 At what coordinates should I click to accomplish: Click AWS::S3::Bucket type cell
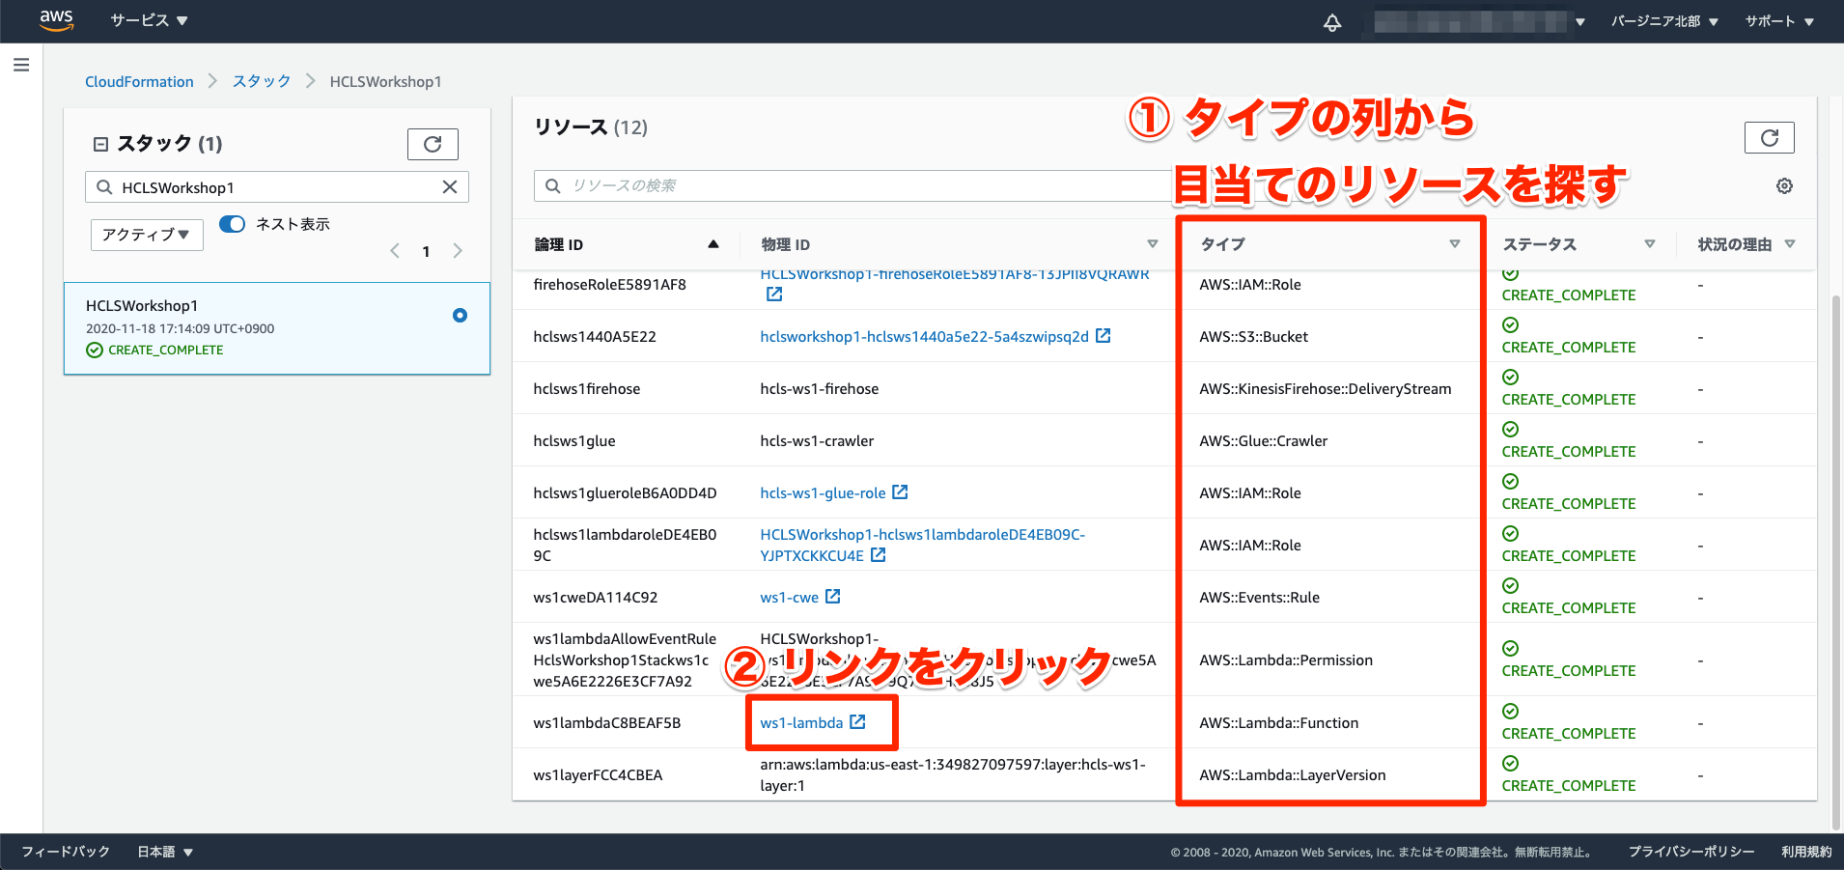pyautogui.click(x=1253, y=337)
